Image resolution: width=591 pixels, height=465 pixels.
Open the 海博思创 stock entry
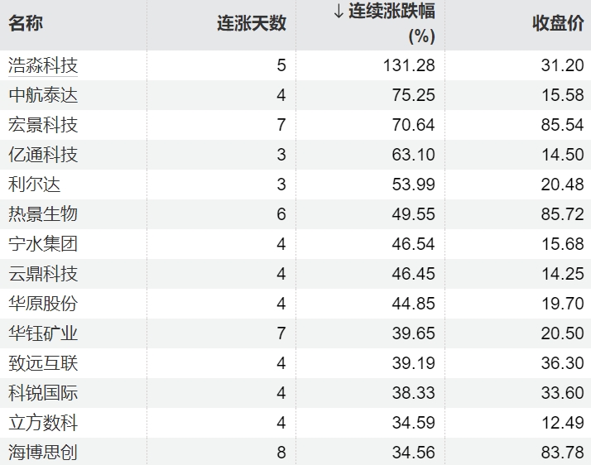43,453
